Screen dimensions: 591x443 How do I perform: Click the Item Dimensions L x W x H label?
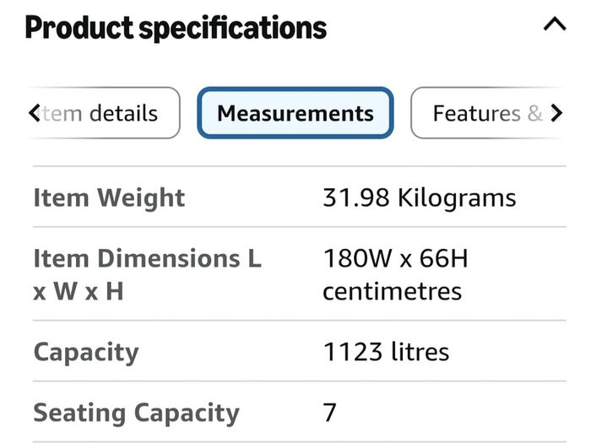pyautogui.click(x=148, y=274)
